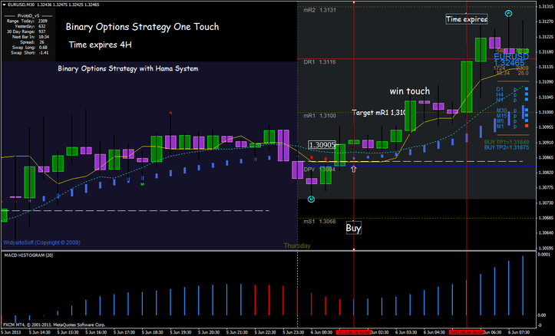Viewport: 555px width, 336px height.
Task: Click the blue BUY TP2=1.31875 text
Action: 507,147
